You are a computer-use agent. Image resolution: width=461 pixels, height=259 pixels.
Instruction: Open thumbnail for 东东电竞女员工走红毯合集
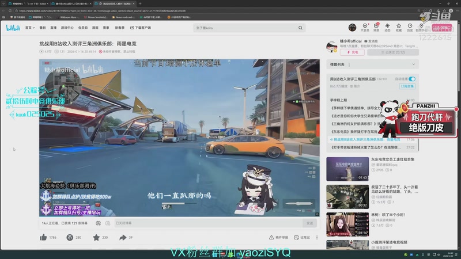[x=347, y=169]
